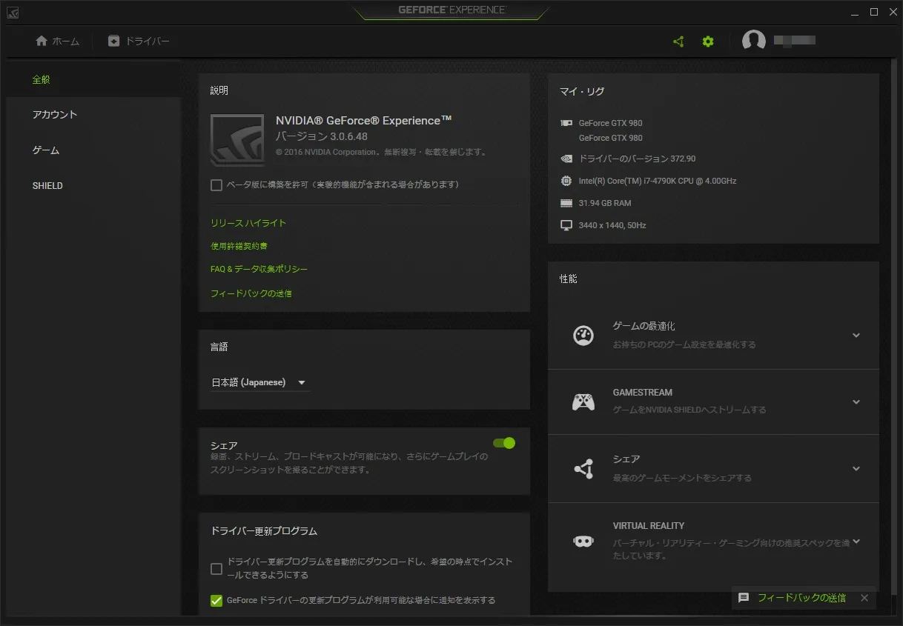Image resolution: width=903 pixels, height=626 pixels.
Task: Maximize the GeForce Experience window
Action: pyautogui.click(x=874, y=12)
